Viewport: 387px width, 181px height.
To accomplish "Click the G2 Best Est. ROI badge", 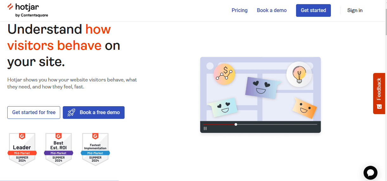I will point(59,149).
